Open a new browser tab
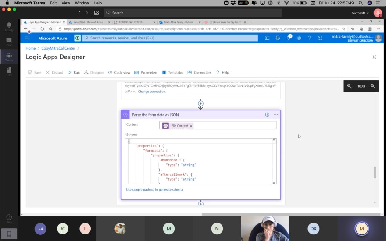 click(251, 22)
